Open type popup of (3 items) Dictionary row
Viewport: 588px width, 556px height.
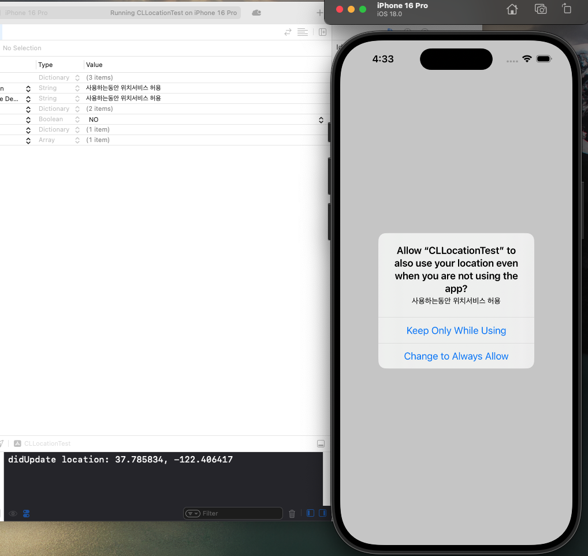[77, 77]
